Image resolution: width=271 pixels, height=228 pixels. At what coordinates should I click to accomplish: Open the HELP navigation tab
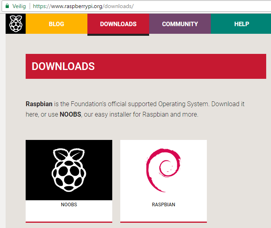tap(241, 24)
